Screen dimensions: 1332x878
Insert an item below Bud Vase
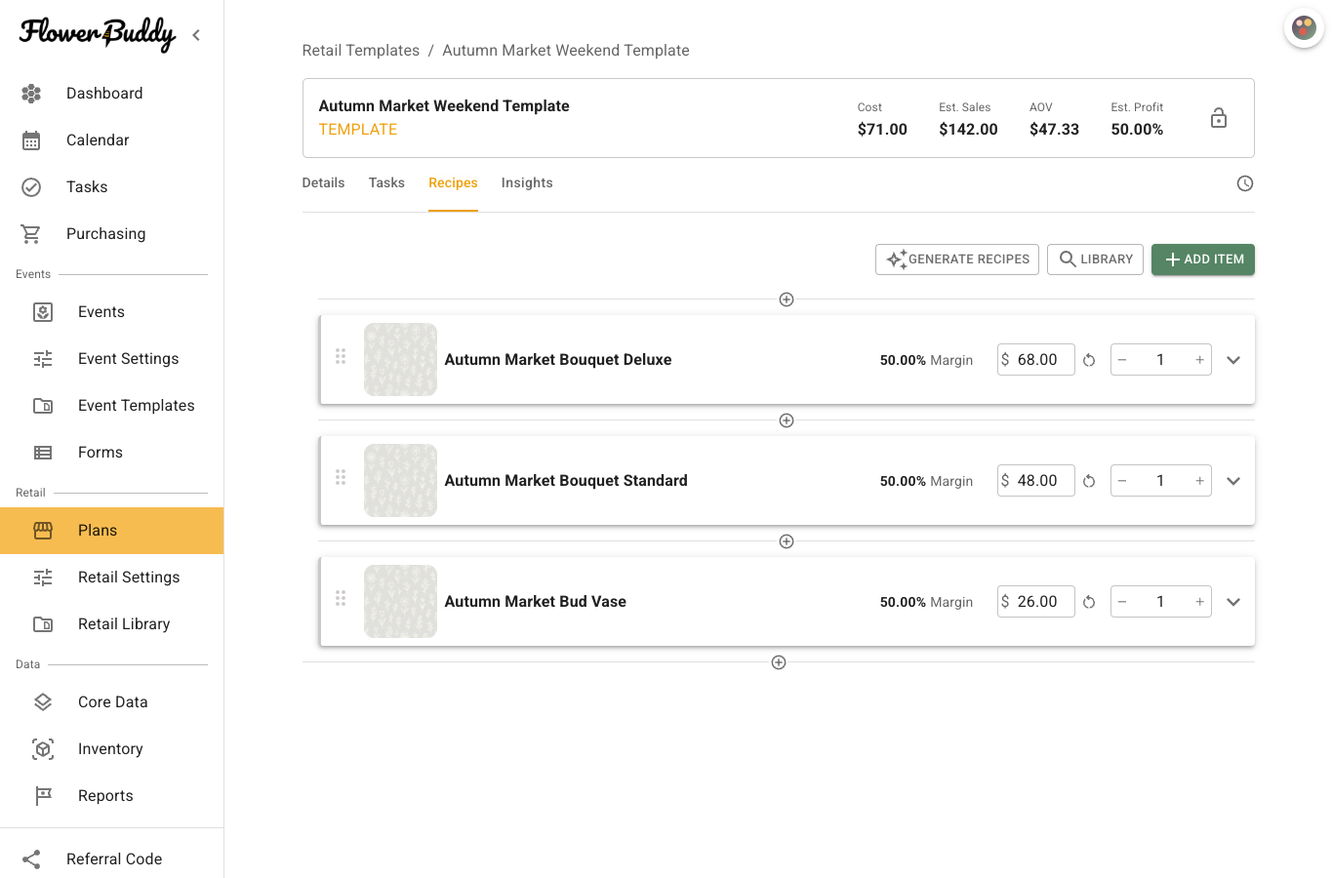click(x=779, y=662)
